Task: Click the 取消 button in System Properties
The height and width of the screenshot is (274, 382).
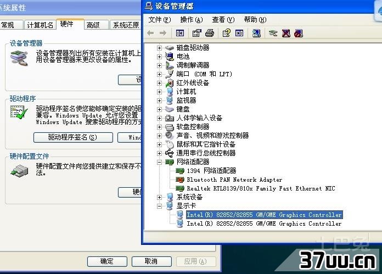Action: (151, 261)
